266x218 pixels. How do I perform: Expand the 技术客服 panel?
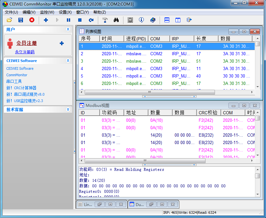68,109
